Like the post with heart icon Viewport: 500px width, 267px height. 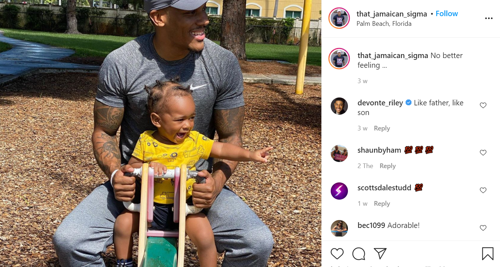point(337,254)
